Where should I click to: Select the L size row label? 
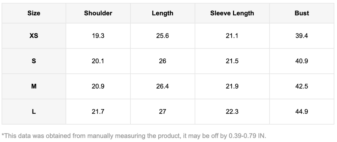(x=34, y=112)
